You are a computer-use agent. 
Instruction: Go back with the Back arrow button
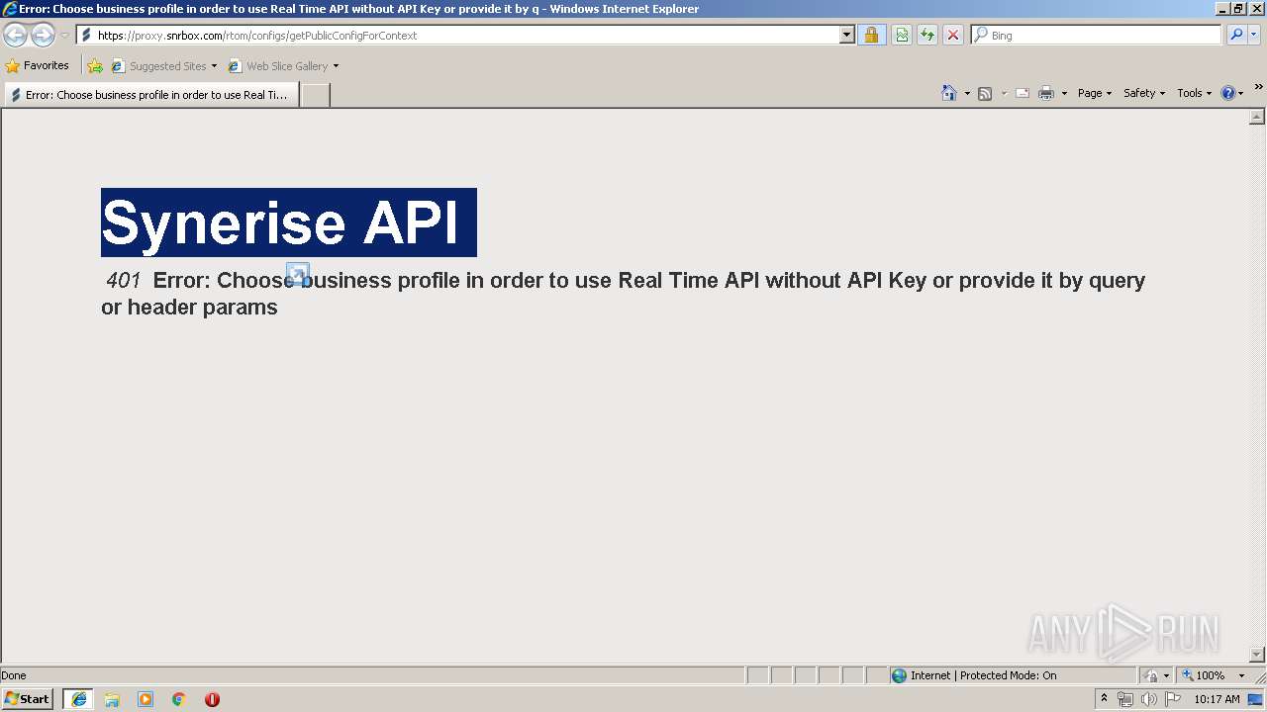pyautogui.click(x=15, y=36)
